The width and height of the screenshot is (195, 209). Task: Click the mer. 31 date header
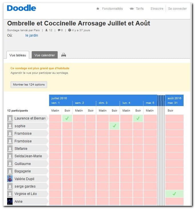[x=172, y=103]
